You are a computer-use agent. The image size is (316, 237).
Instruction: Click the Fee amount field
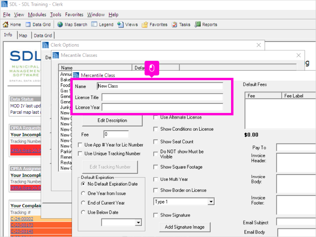tap(116, 134)
